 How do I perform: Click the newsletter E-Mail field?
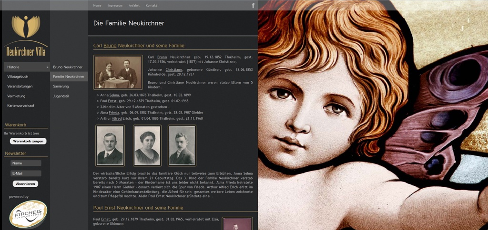pyautogui.click(x=26, y=173)
